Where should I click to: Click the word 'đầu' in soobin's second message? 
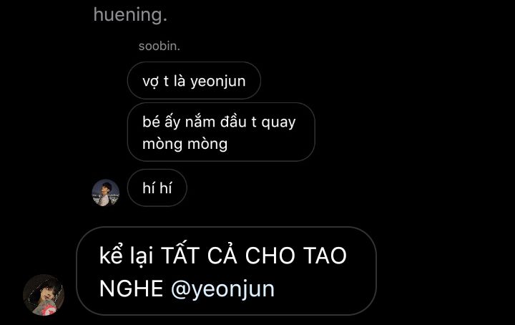tap(233, 122)
